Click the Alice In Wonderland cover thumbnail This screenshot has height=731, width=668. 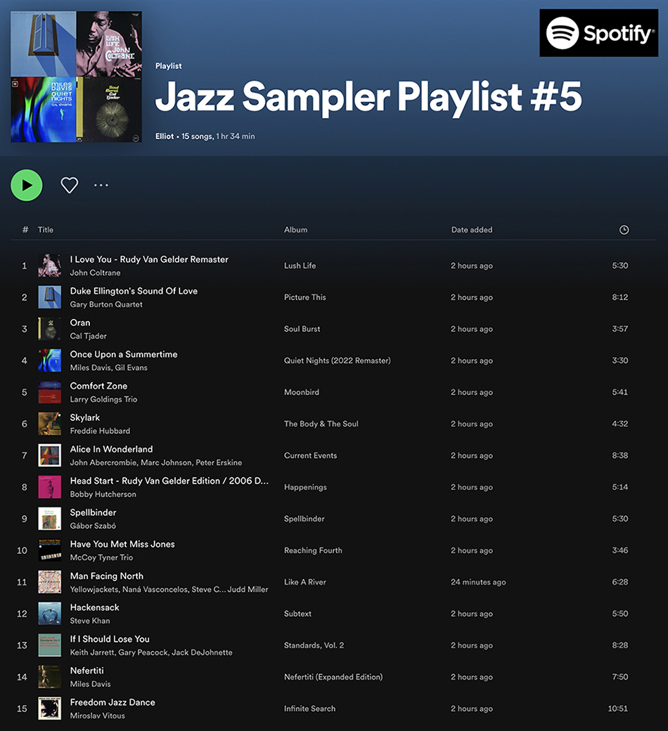click(49, 455)
